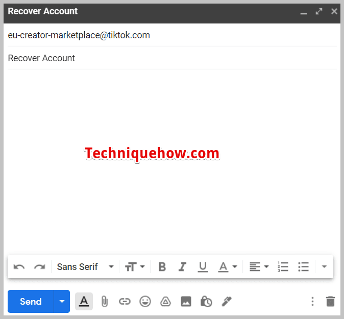344x319 pixels.
Task: Redo the last edit
Action: point(39,267)
